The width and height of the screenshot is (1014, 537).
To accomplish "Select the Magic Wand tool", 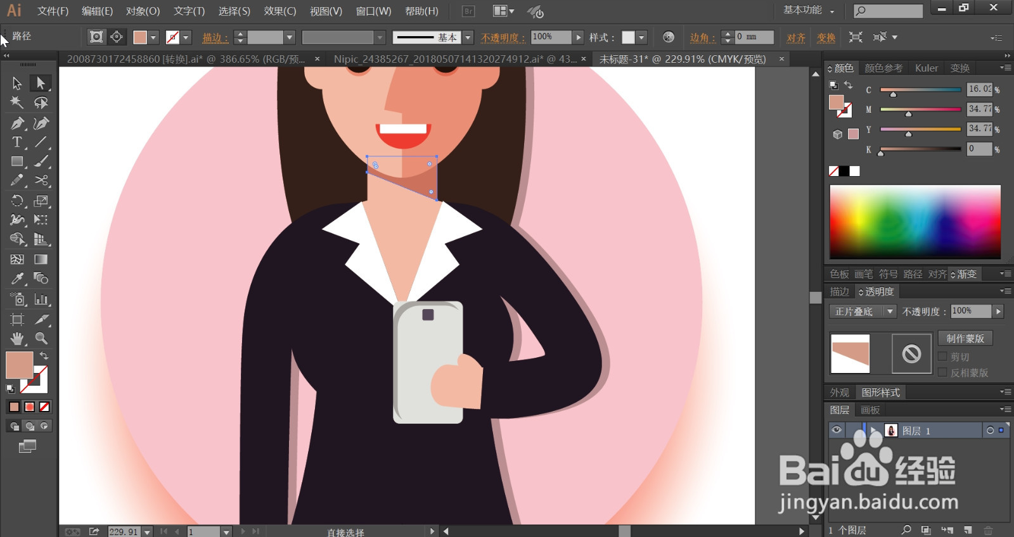I will pos(17,103).
